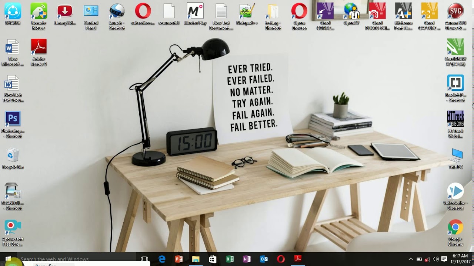Open the volume control in system tray

tap(435, 259)
